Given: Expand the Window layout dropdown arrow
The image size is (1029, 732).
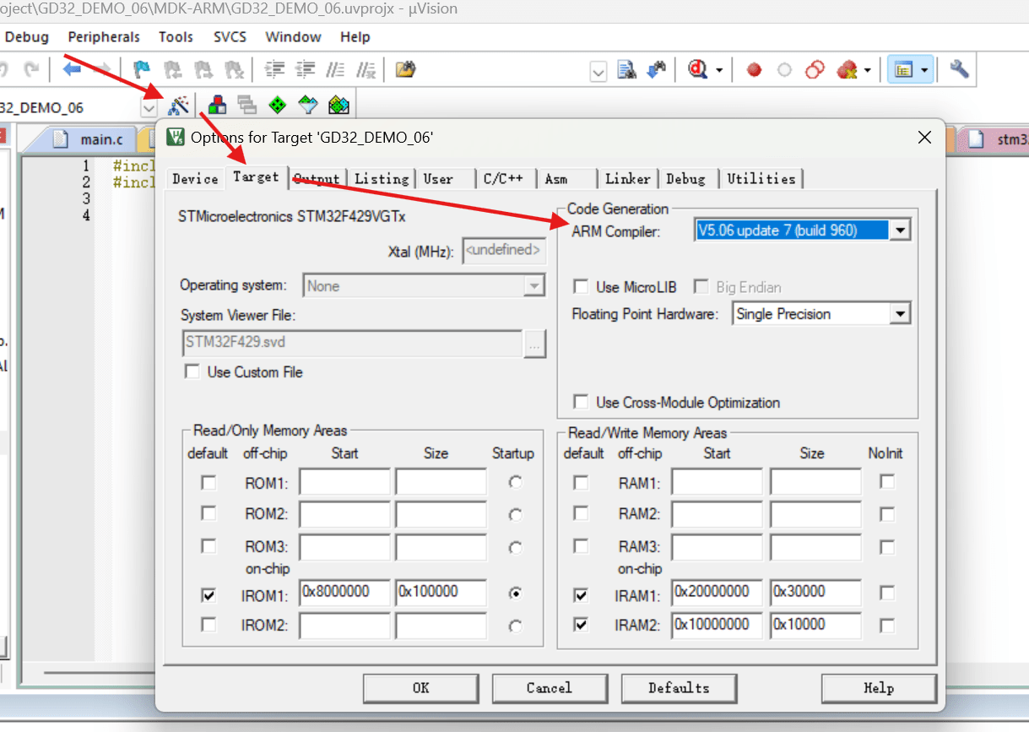Looking at the screenshot, I should 925,71.
